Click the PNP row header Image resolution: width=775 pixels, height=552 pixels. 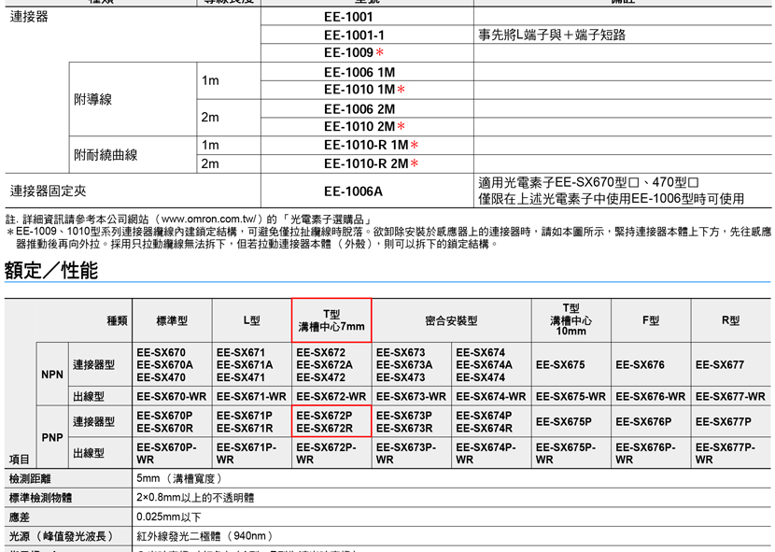click(x=52, y=438)
